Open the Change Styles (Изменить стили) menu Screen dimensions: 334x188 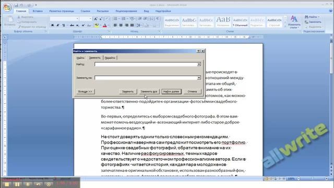tap(294, 22)
